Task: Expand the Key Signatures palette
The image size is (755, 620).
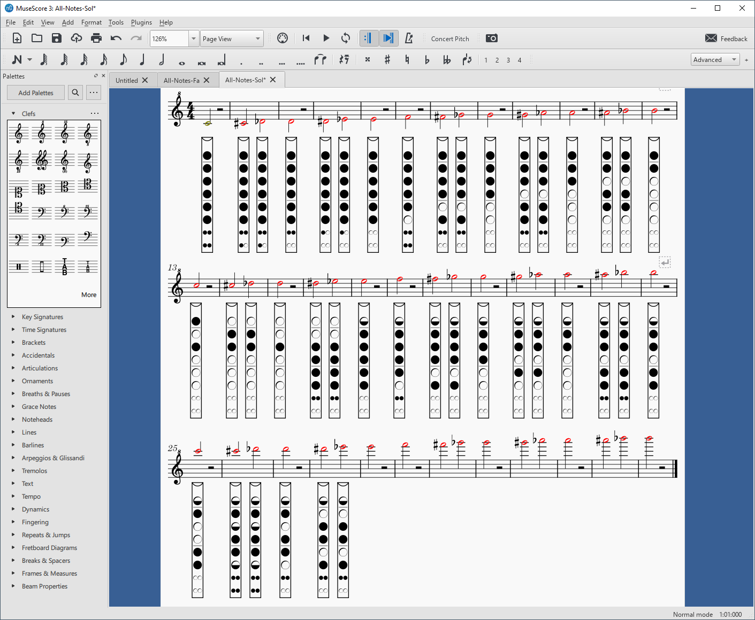Action: point(13,316)
